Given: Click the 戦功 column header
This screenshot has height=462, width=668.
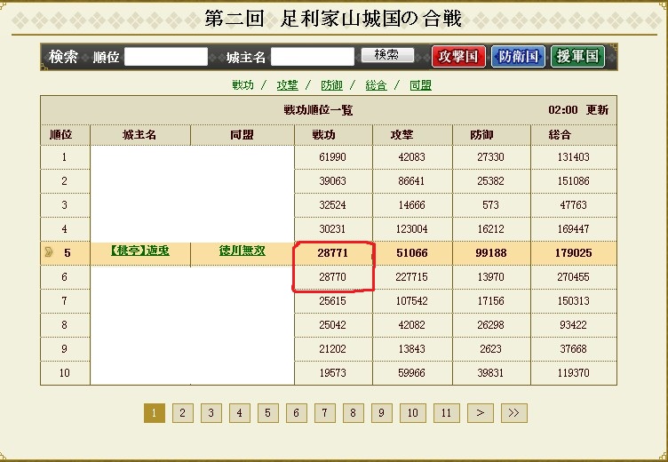Looking at the screenshot, I should coord(323,135).
